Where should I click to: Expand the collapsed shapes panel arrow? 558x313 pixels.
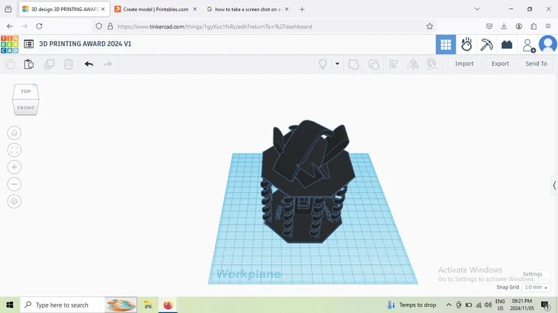(554, 185)
